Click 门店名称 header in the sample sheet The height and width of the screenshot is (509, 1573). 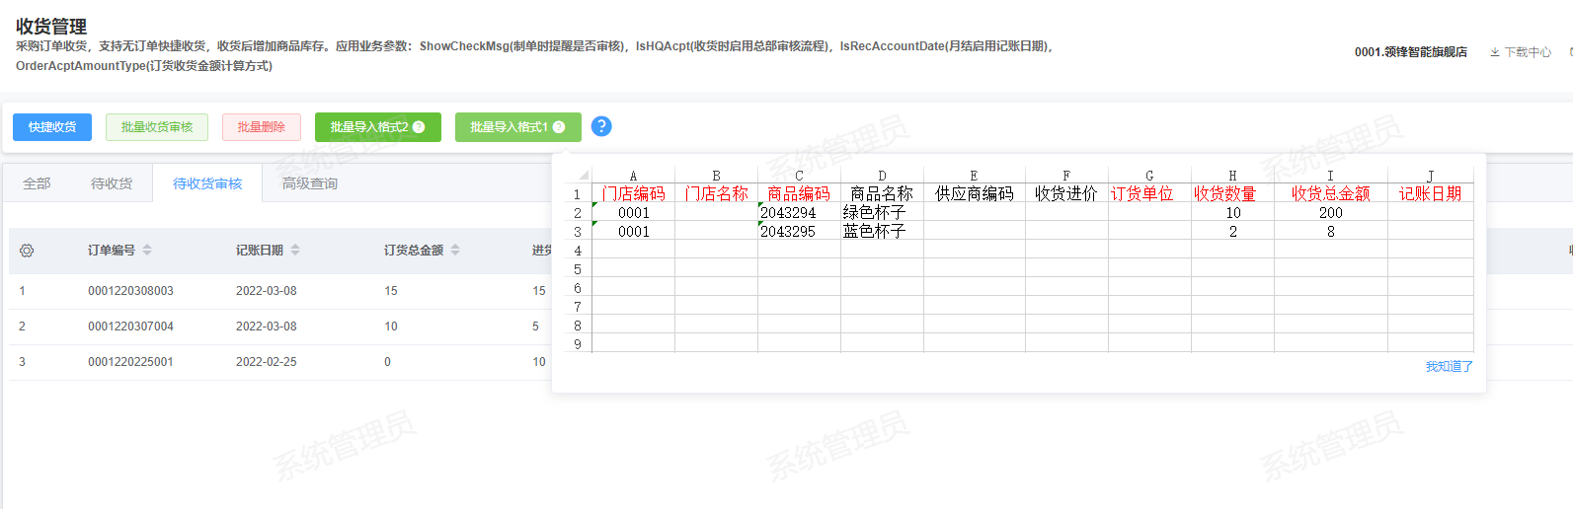[717, 193]
